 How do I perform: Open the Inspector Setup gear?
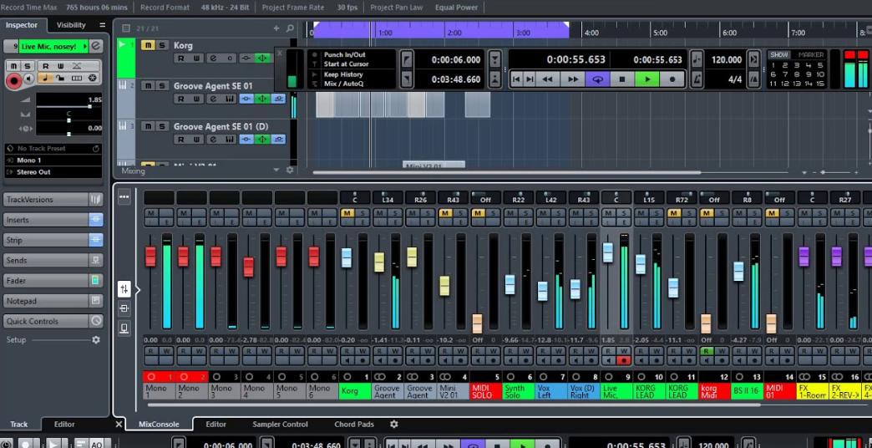tap(96, 340)
